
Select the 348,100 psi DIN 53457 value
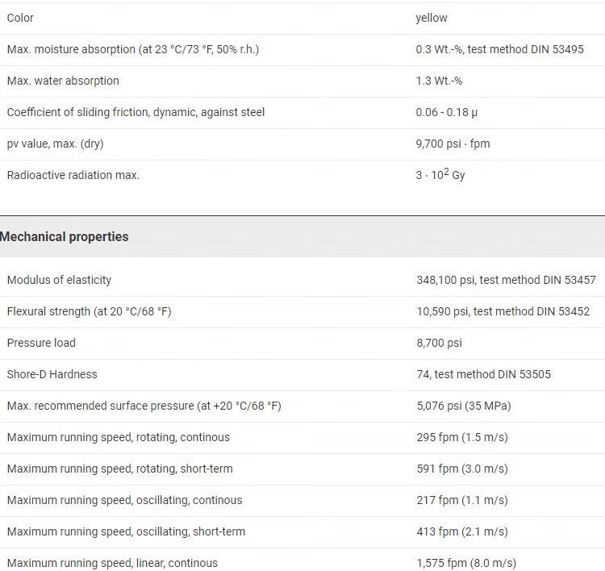click(x=506, y=280)
